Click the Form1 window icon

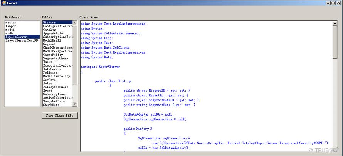pyautogui.click(x=3, y=3)
